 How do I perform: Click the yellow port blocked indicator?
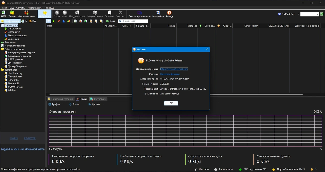(274, 170)
